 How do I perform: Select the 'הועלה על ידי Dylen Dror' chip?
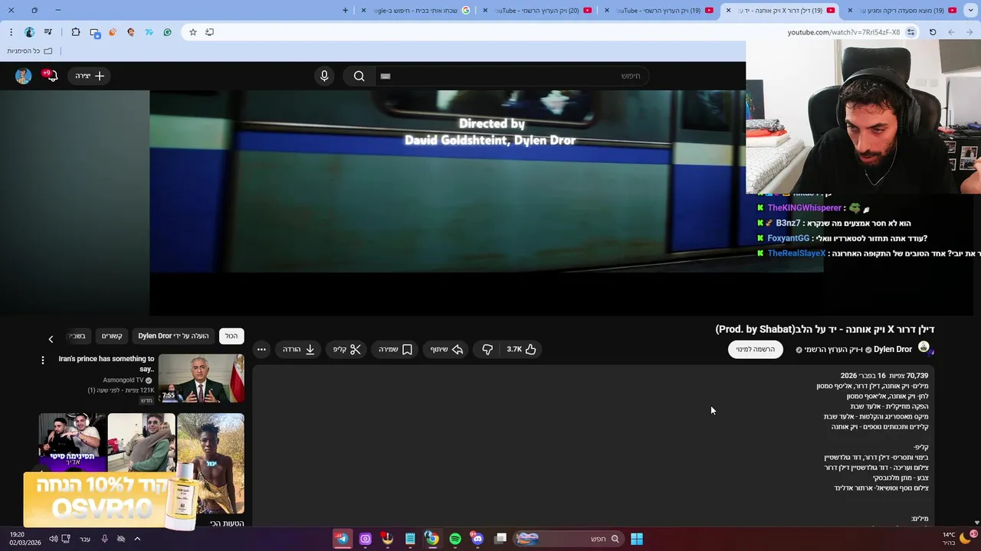[173, 336]
